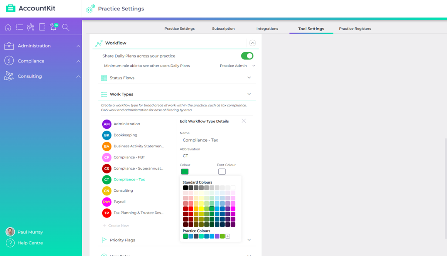Switch to the Practice Settings tab
Image resolution: width=447 pixels, height=256 pixels.
point(179,29)
